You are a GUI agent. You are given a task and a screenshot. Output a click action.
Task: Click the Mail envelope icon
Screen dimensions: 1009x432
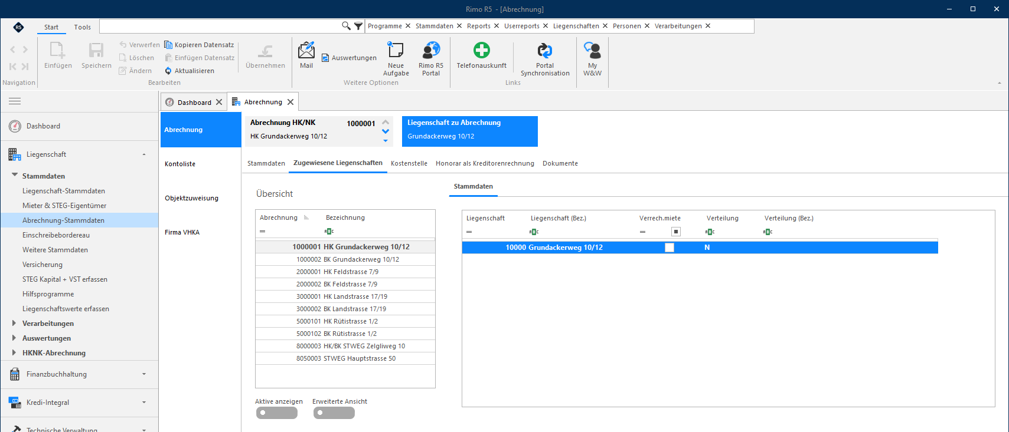tap(306, 51)
